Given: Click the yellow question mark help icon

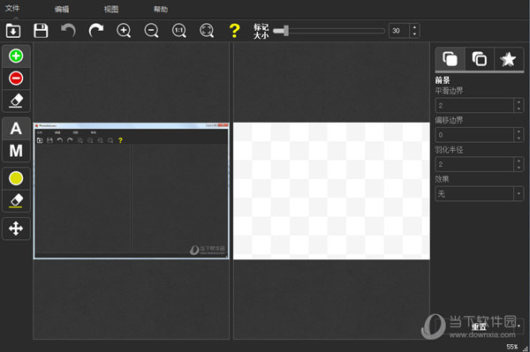Looking at the screenshot, I should tap(234, 31).
